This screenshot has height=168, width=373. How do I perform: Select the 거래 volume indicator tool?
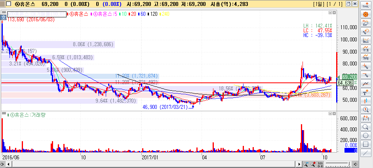click(x=366, y=58)
